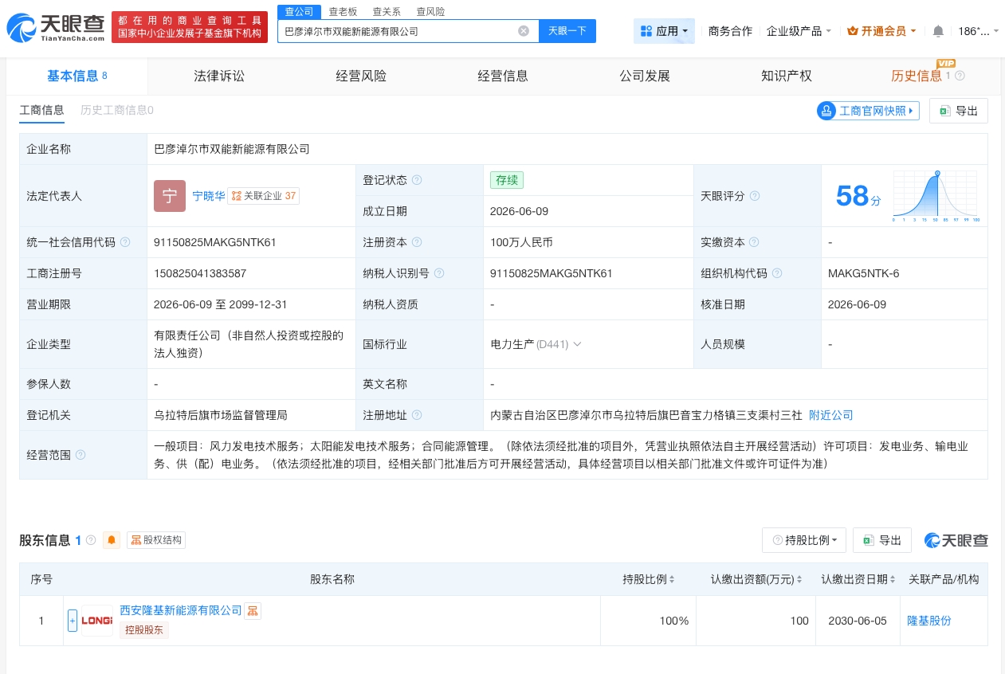The image size is (1005, 674).
Task: Click the help icon next to 登记状态
Action: coord(417,180)
